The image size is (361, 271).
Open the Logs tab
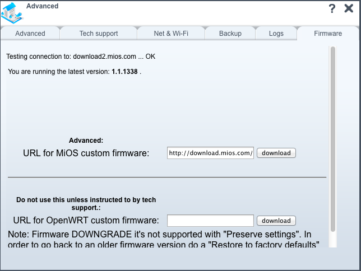(276, 34)
